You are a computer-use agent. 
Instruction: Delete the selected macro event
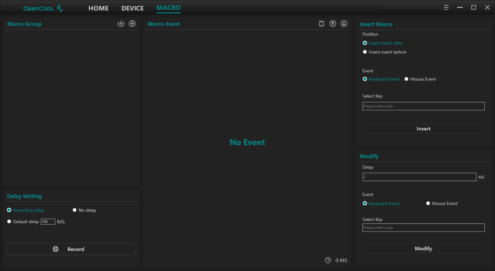pyautogui.click(x=321, y=24)
